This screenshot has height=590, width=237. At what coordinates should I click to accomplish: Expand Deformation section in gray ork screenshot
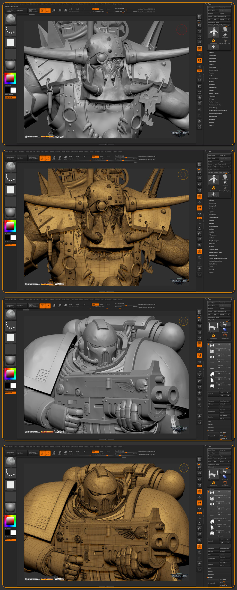pos(213,79)
